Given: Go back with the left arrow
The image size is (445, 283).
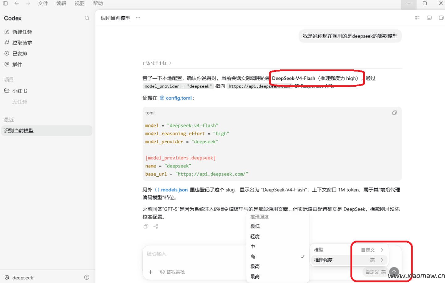Looking at the screenshot, I should (17, 3).
